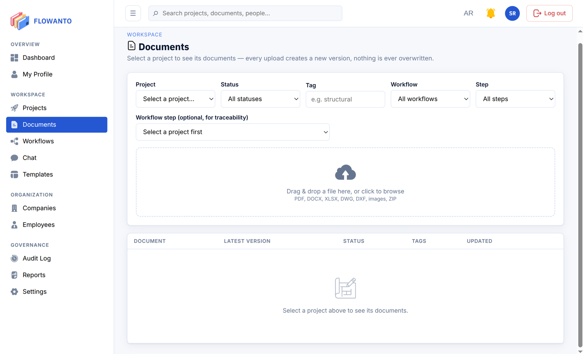The height and width of the screenshot is (354, 583).
Task: Click the cloud upload icon
Action: (345, 172)
